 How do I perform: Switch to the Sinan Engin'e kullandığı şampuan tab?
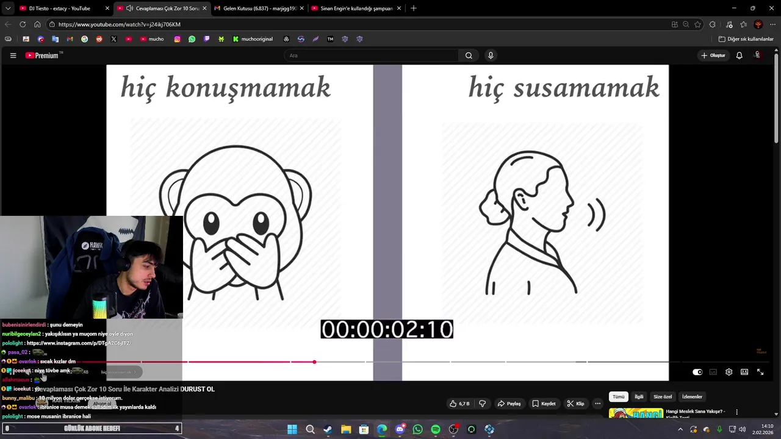pos(356,9)
